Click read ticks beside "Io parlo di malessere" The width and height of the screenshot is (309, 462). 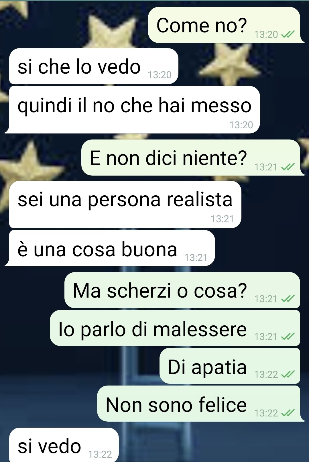click(x=288, y=337)
